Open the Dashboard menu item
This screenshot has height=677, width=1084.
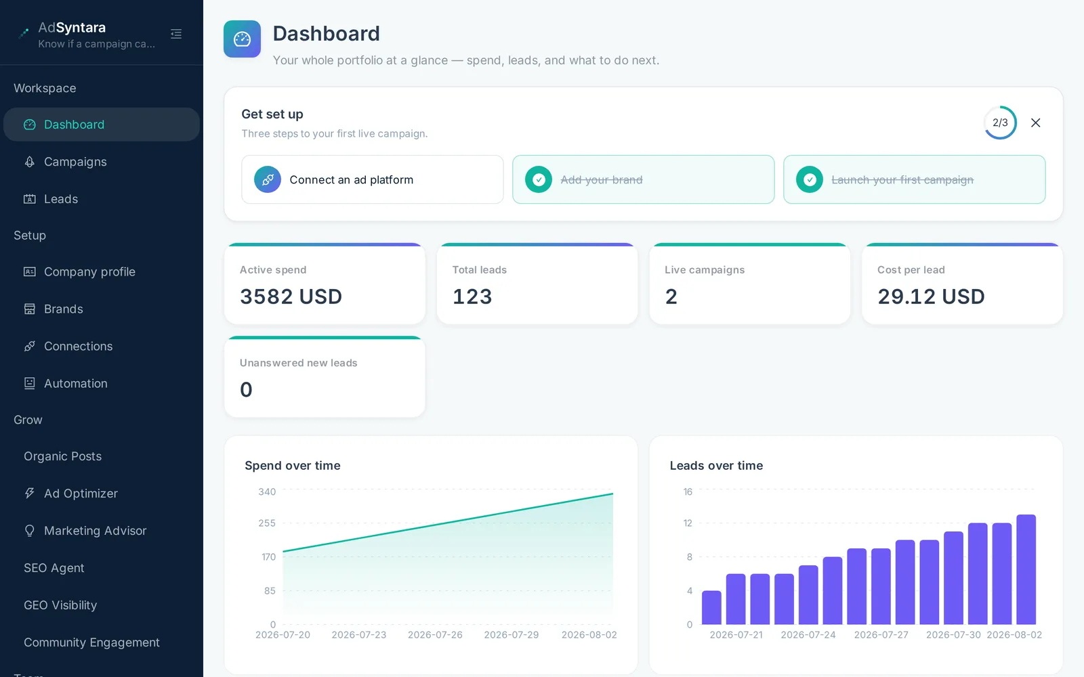[x=102, y=125]
